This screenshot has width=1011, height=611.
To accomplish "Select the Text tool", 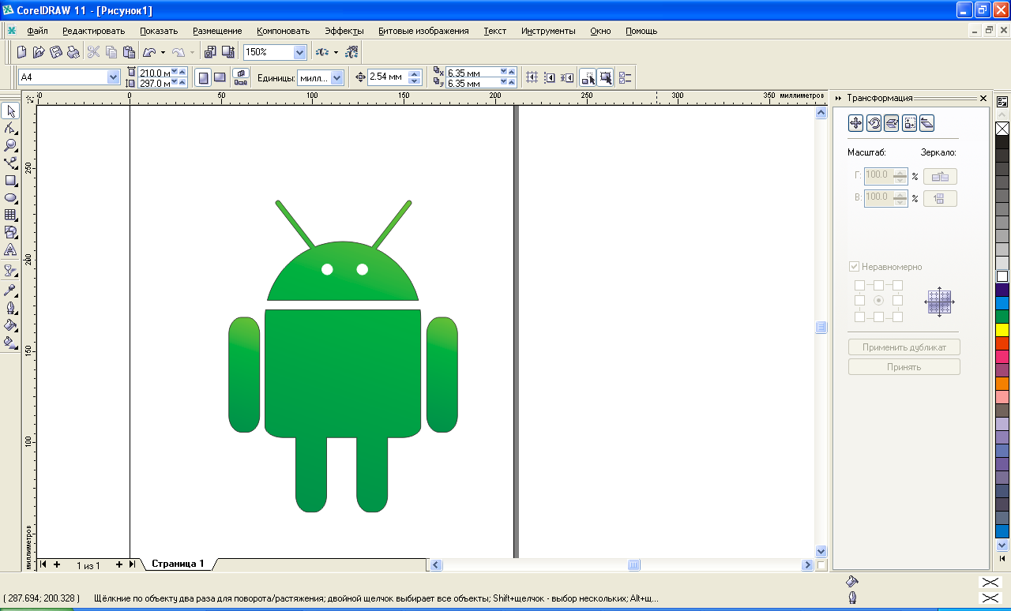I will (10, 249).
